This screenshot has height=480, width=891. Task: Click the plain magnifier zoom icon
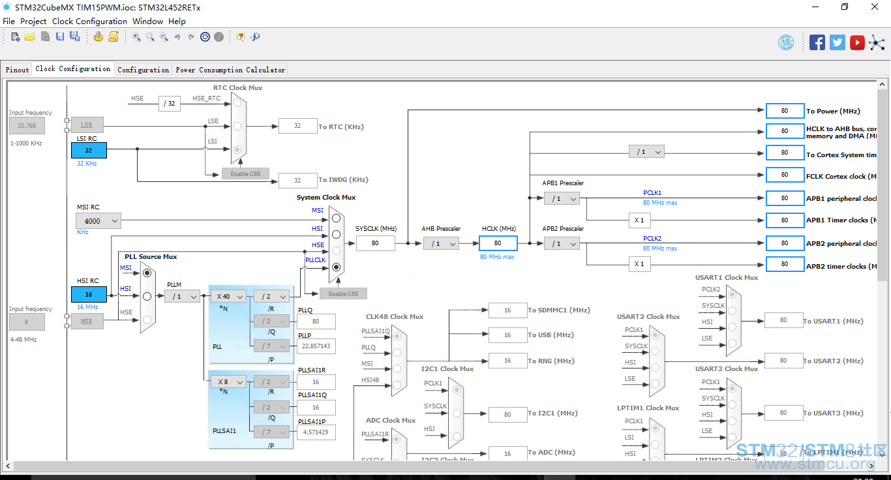click(150, 37)
